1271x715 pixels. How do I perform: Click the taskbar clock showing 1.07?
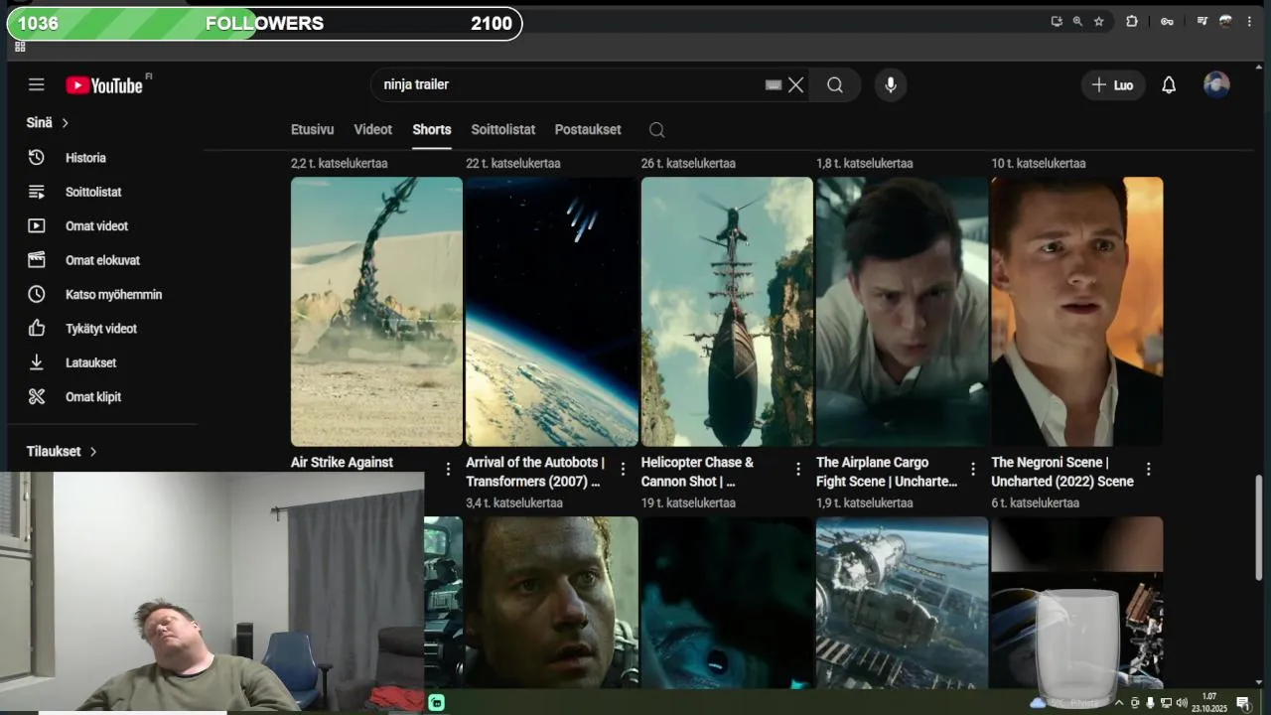click(x=1209, y=703)
